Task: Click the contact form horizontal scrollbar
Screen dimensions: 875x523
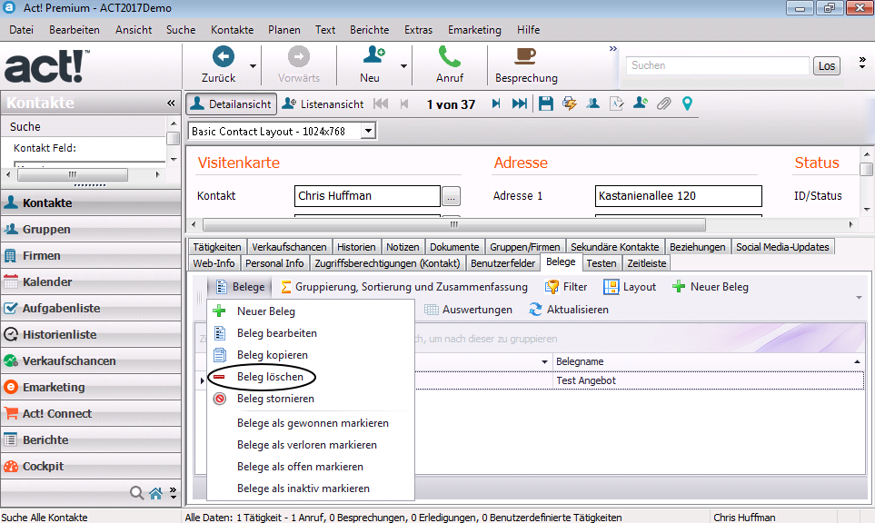Action: click(454, 224)
